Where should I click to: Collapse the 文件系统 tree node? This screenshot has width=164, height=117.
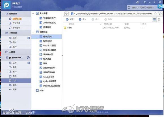coord(33,14)
